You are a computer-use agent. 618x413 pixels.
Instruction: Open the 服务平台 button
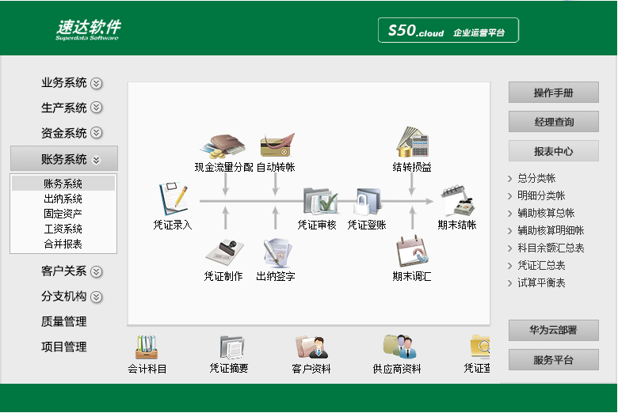553,359
